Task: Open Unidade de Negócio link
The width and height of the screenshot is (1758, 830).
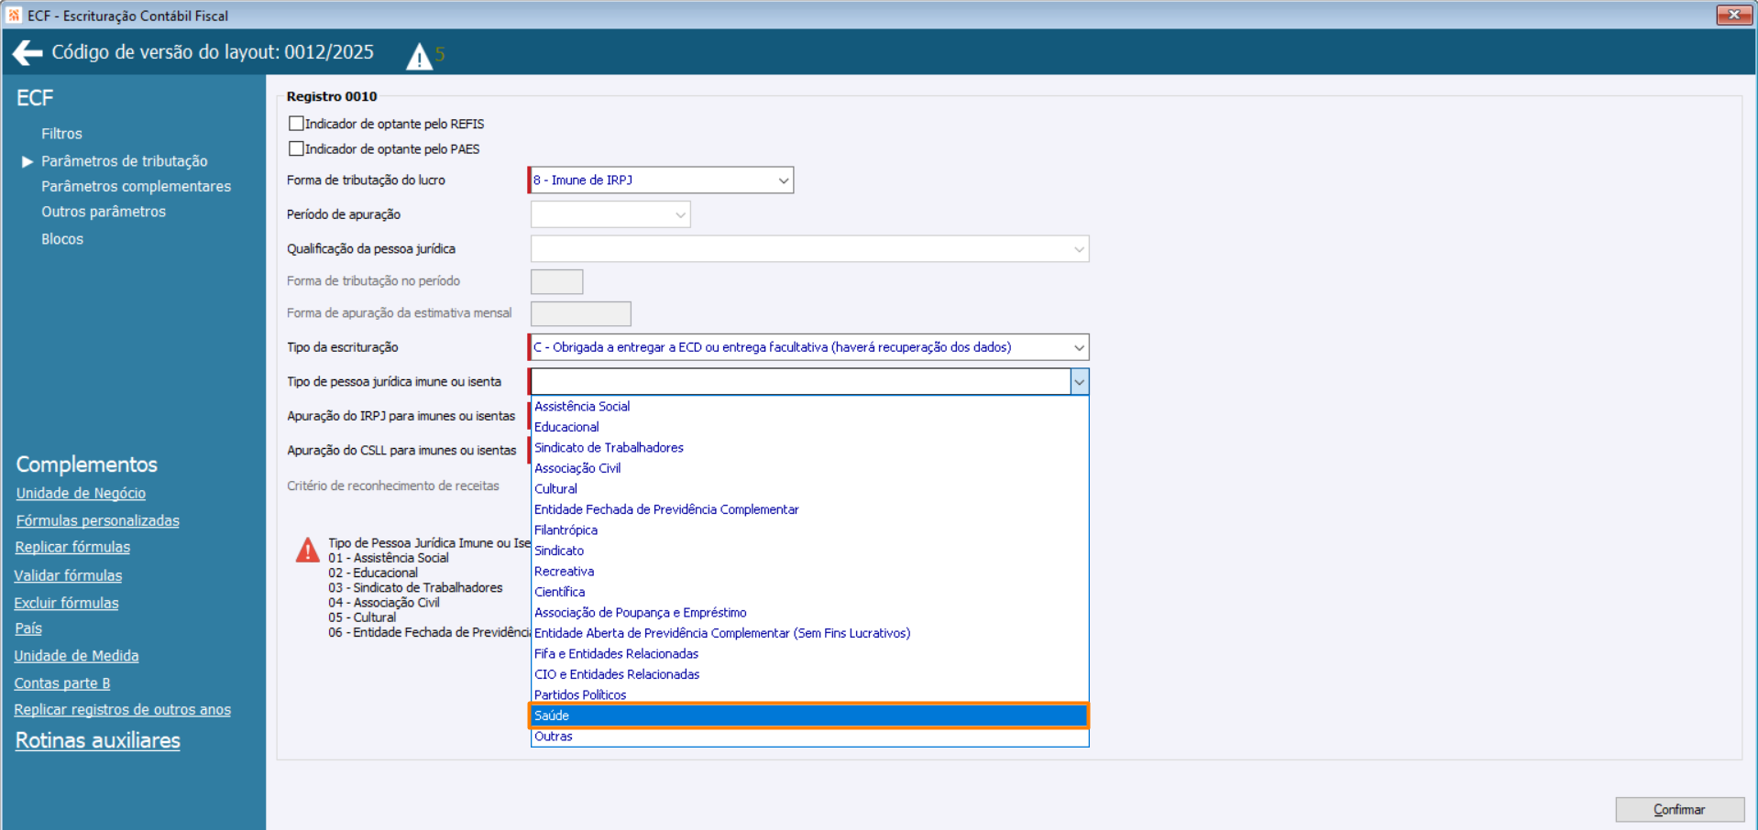Action: (81, 493)
